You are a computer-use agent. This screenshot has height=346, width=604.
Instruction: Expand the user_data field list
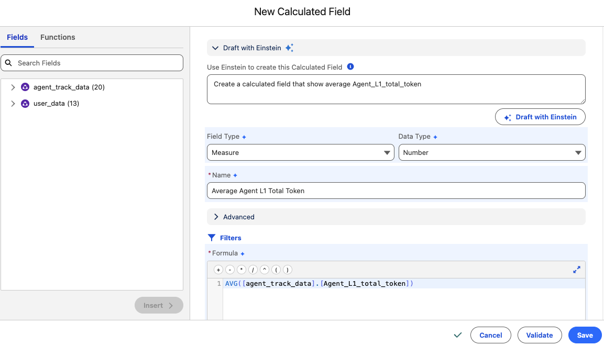(13, 104)
